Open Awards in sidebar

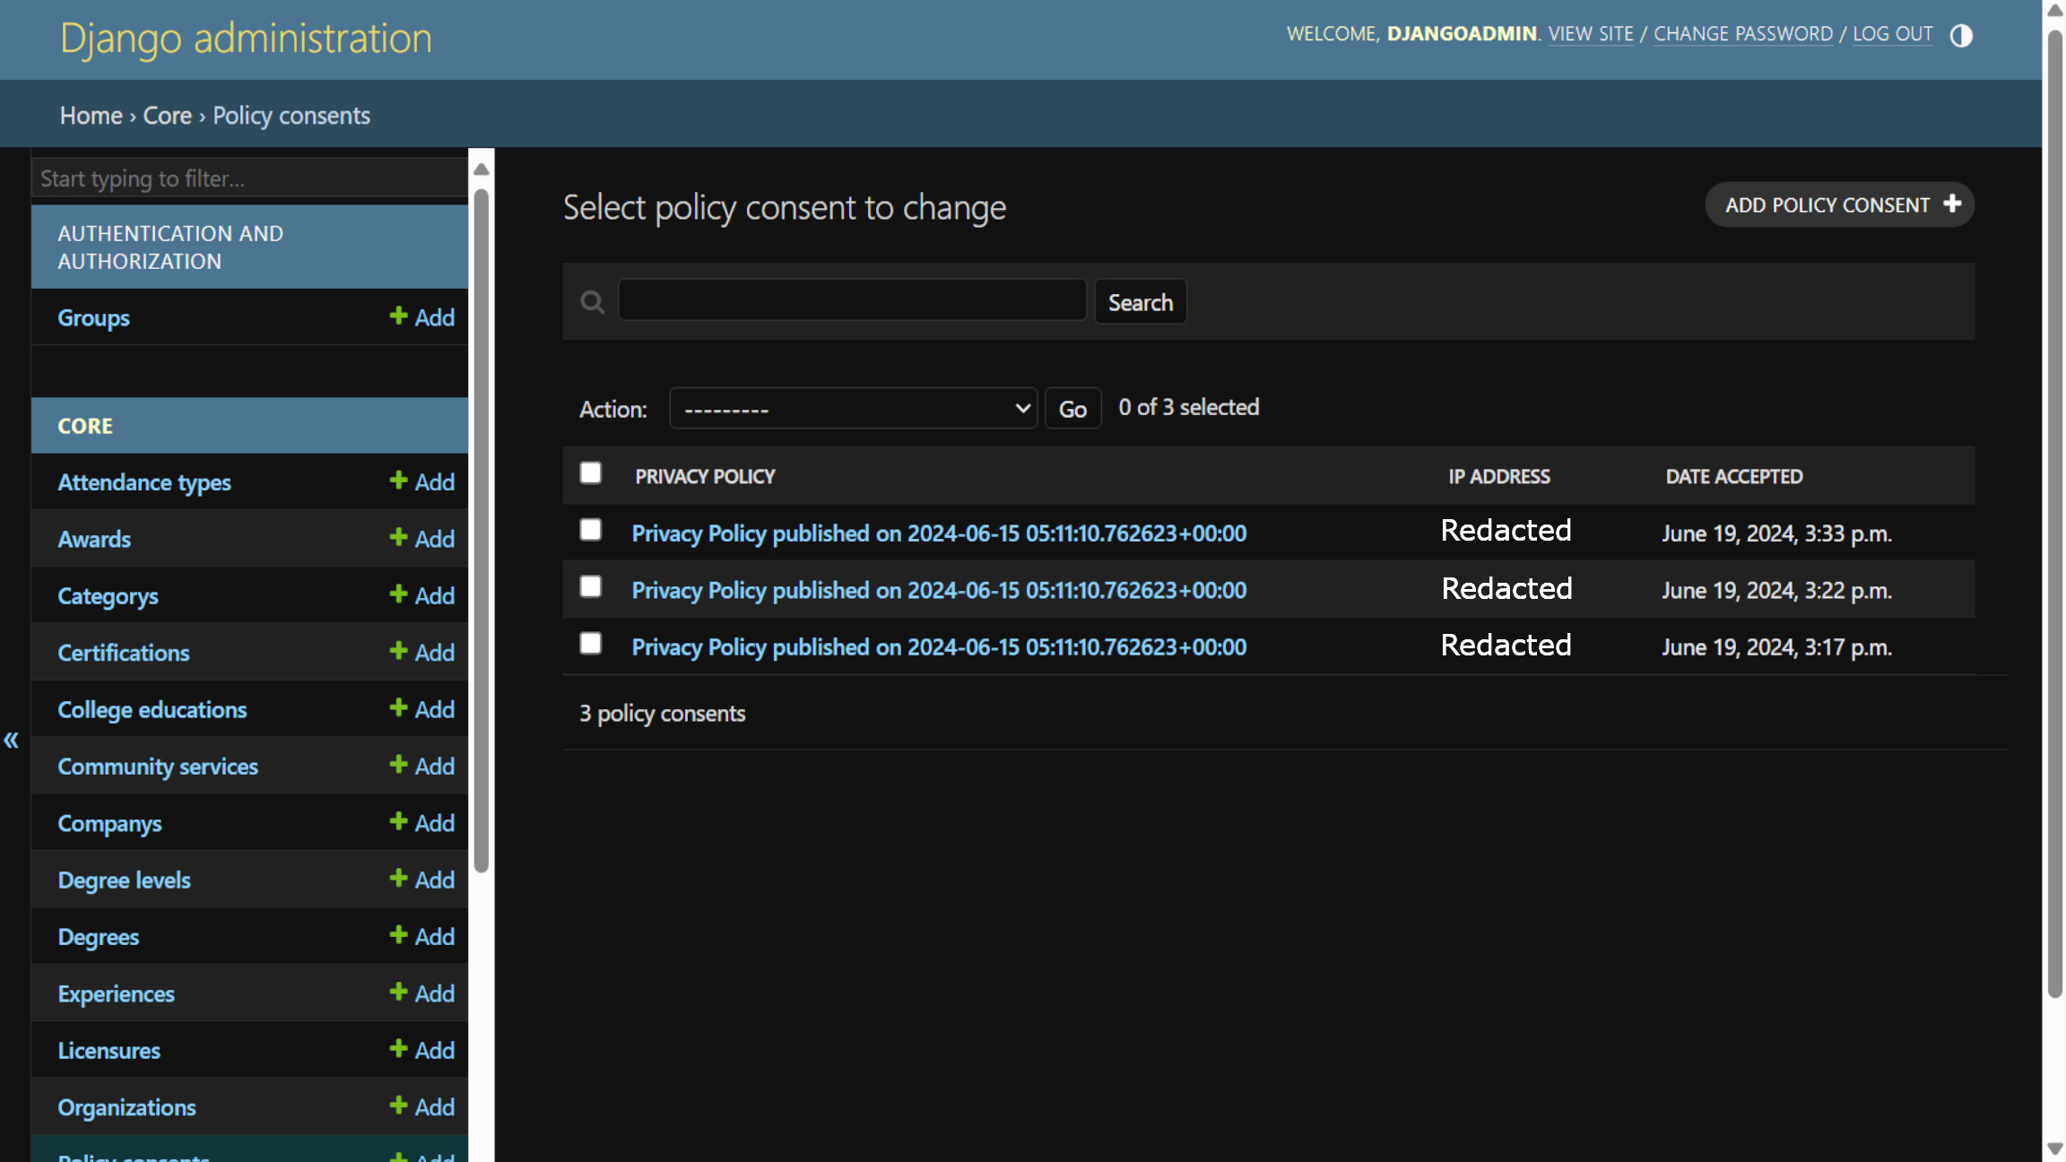(x=94, y=540)
